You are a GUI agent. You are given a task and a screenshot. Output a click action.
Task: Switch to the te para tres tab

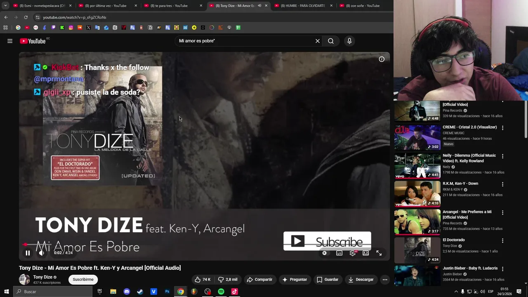point(172,6)
